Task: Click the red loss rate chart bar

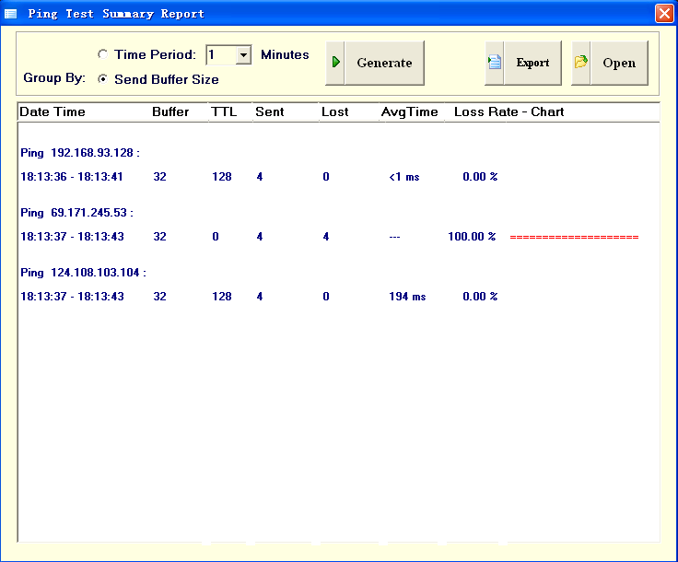Action: [x=574, y=237]
